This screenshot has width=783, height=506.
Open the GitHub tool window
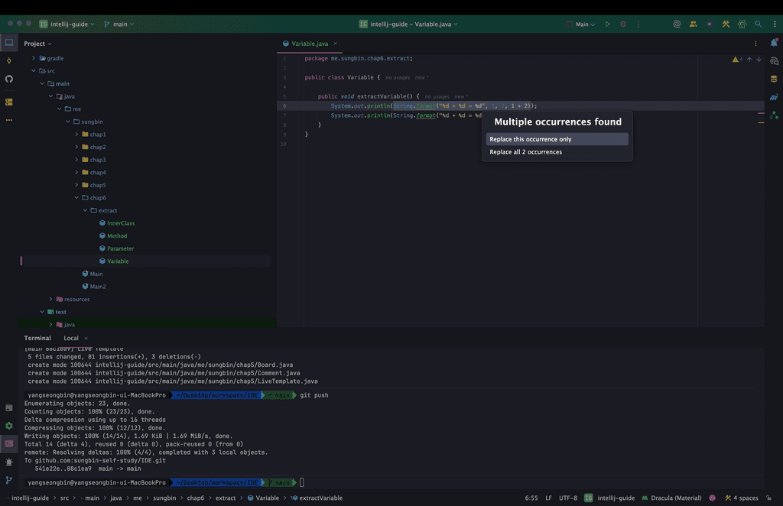click(x=9, y=79)
